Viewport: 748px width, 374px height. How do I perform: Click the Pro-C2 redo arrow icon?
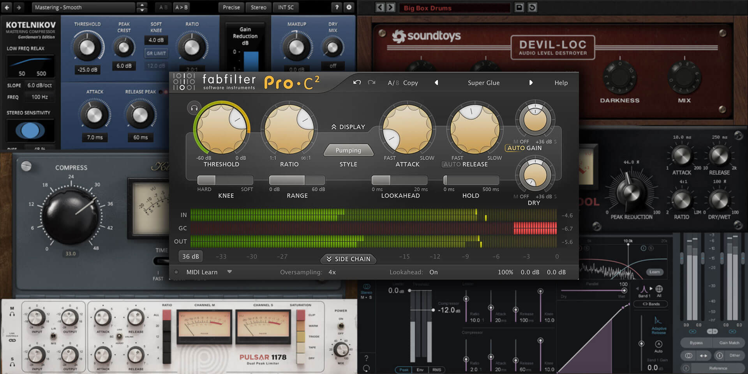372,83
